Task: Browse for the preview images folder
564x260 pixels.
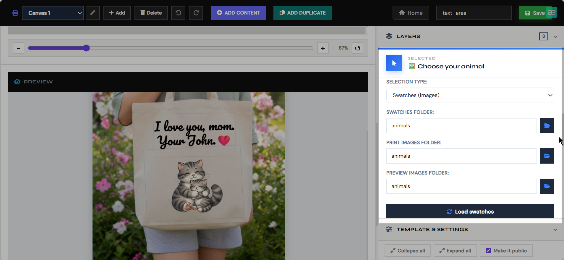Action: point(547,186)
